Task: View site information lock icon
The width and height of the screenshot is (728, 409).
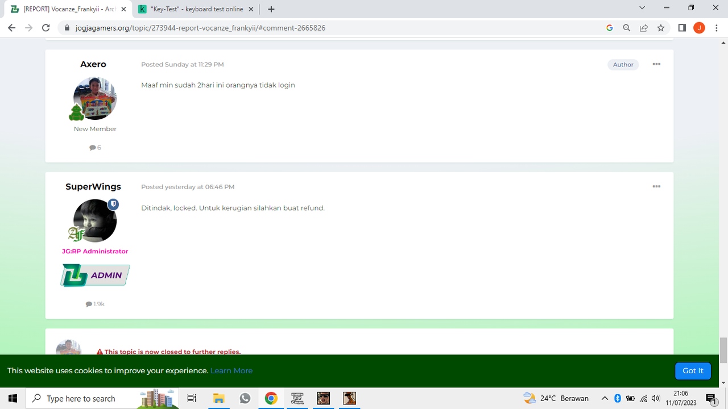Action: coord(67,28)
